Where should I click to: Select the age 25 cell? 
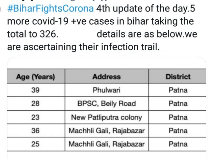click(36, 144)
